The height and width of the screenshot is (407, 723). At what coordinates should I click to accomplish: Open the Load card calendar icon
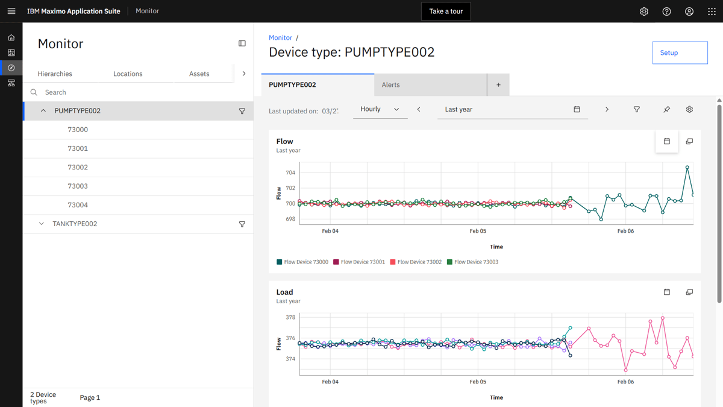click(666, 292)
